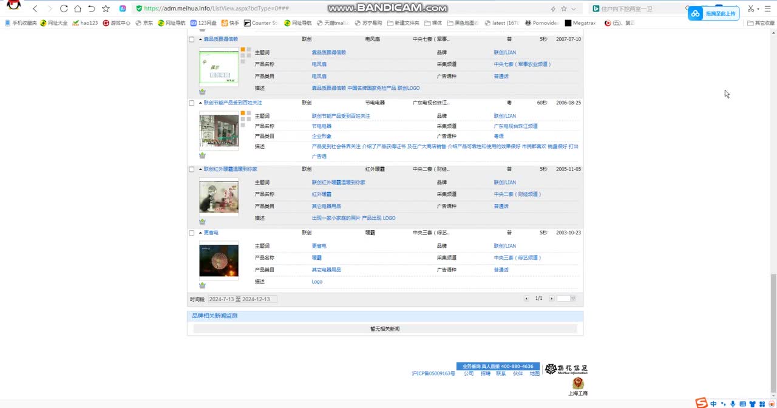Tick checkbox for 联创红外暖霸温暖到你家 row
Image resolution: width=777 pixels, height=408 pixels.
[x=192, y=169]
